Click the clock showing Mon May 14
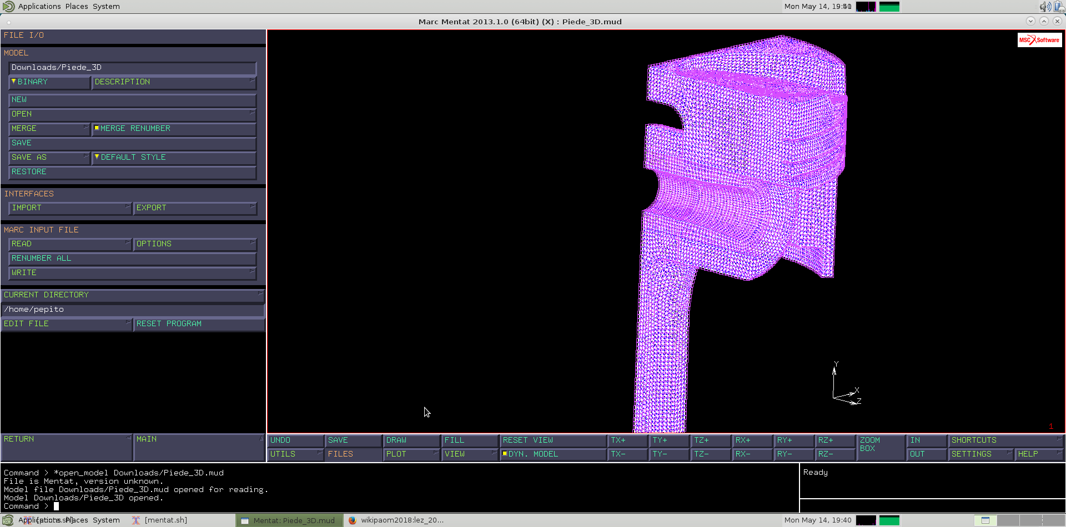This screenshot has height=527, width=1066. pos(817,7)
